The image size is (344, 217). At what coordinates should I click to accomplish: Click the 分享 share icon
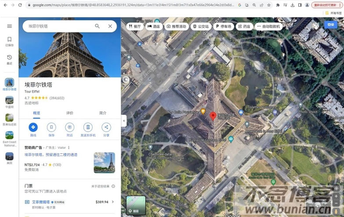[106, 127]
